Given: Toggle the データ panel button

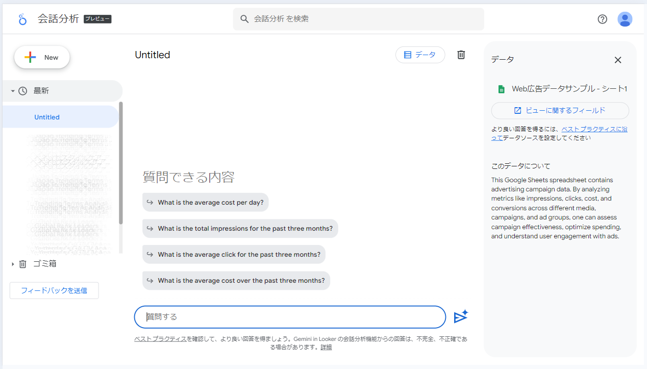Looking at the screenshot, I should [x=420, y=55].
